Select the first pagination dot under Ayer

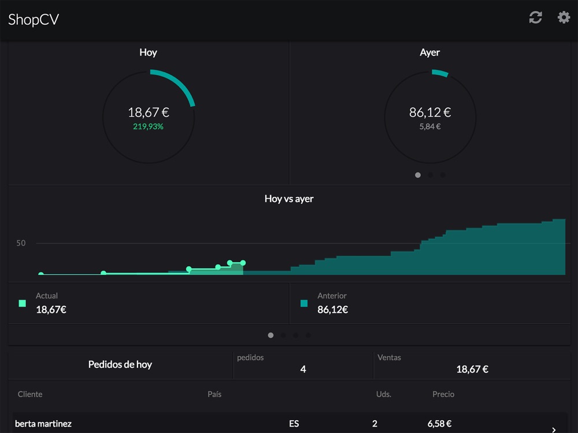point(418,175)
